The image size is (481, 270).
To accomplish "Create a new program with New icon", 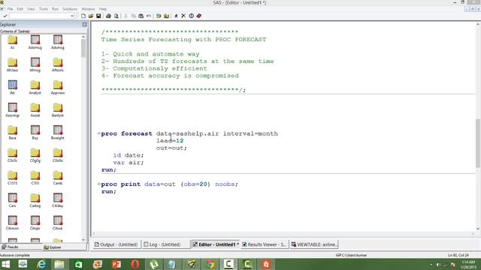I will (83, 16).
